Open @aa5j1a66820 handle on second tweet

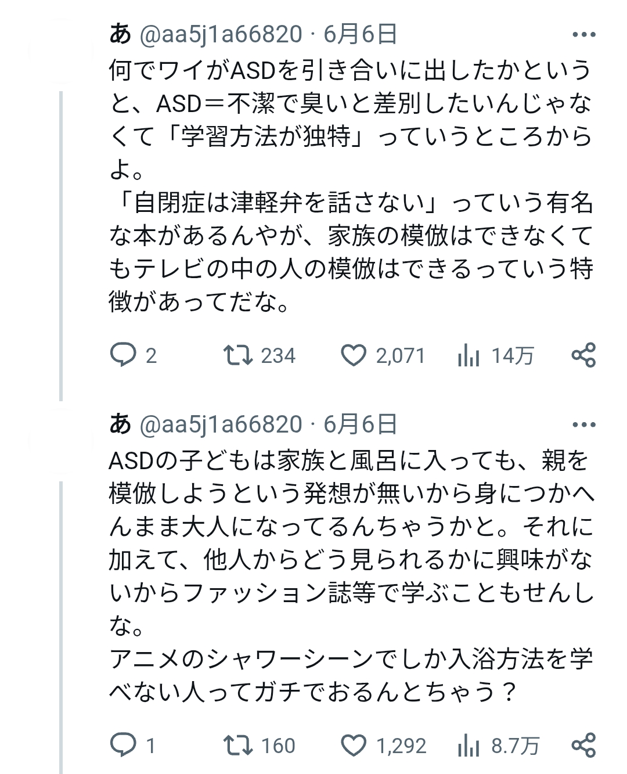[221, 425]
